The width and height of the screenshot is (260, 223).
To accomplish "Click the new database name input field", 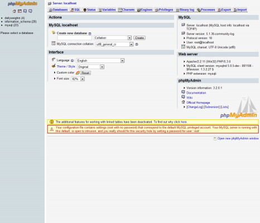I will click(75, 38).
